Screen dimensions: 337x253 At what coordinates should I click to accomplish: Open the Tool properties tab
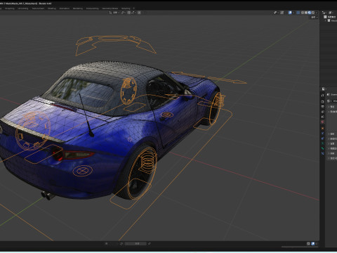pyautogui.click(x=322, y=96)
